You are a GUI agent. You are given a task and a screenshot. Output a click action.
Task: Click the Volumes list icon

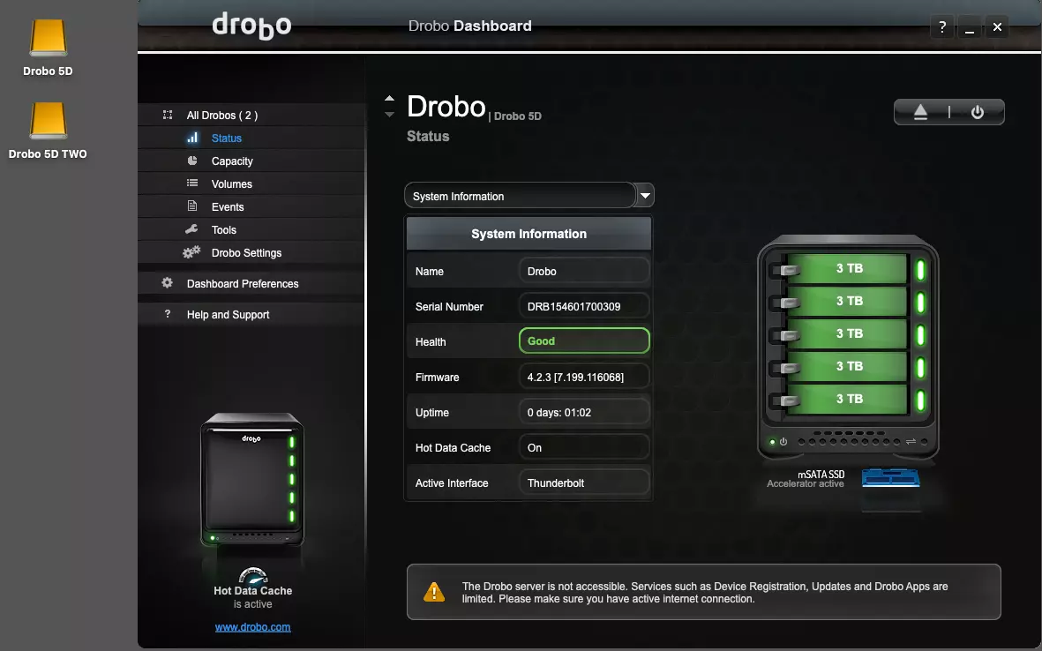tap(192, 183)
